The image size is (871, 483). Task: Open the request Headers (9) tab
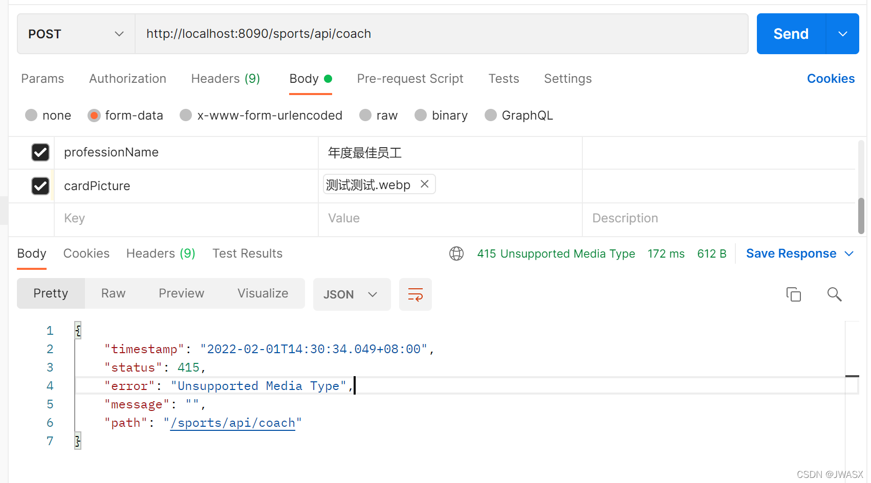pos(226,79)
